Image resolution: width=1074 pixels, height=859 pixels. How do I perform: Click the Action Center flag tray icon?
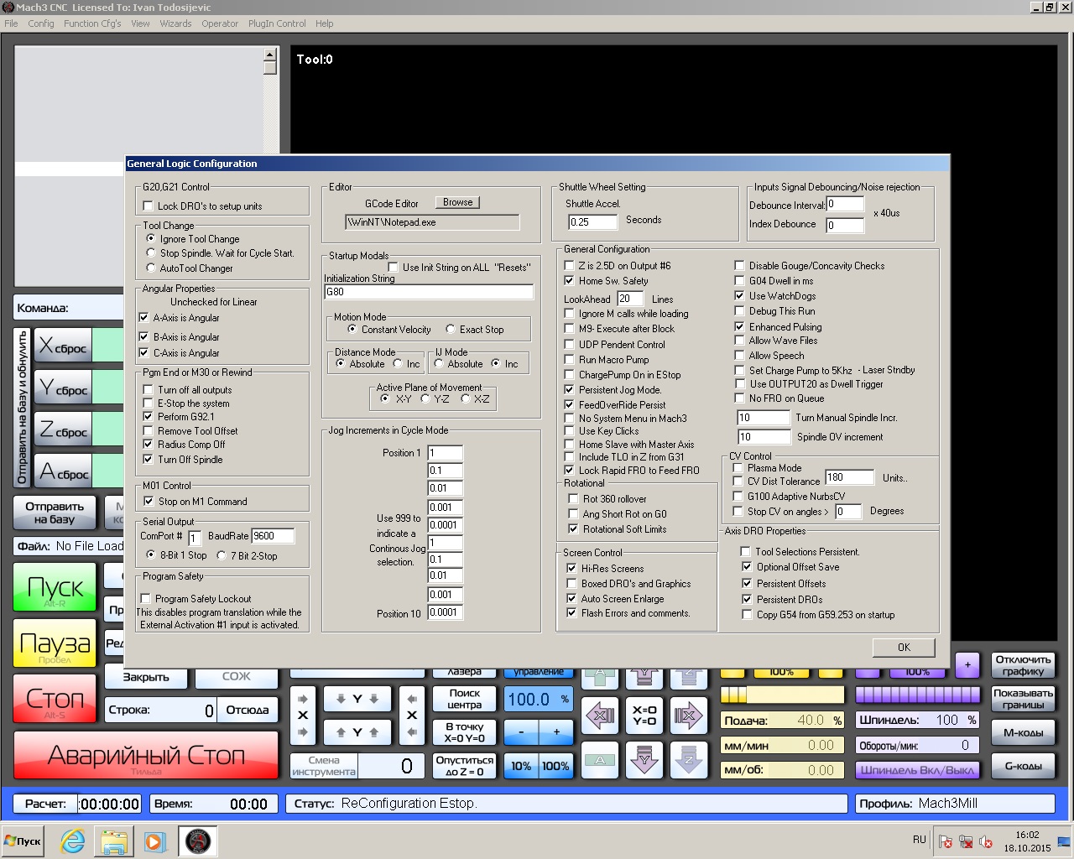(x=946, y=841)
